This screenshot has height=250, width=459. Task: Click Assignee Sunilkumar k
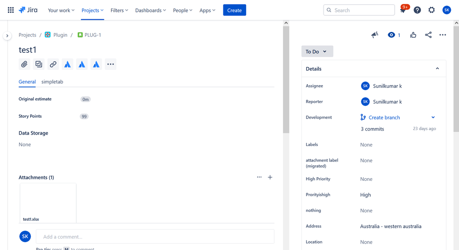coord(381,86)
